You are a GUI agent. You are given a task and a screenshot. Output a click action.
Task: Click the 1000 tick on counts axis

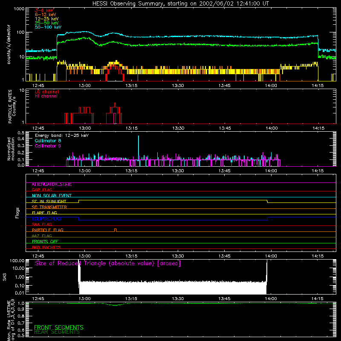19,9
